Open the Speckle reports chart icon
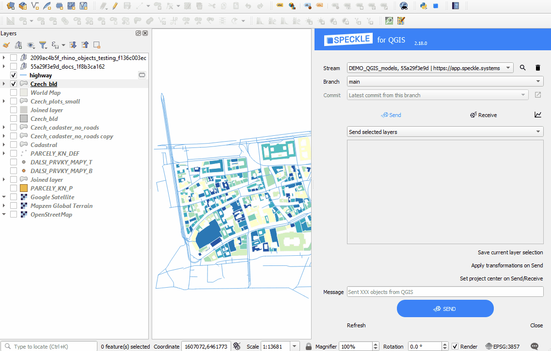This screenshot has height=351, width=551. [537, 115]
